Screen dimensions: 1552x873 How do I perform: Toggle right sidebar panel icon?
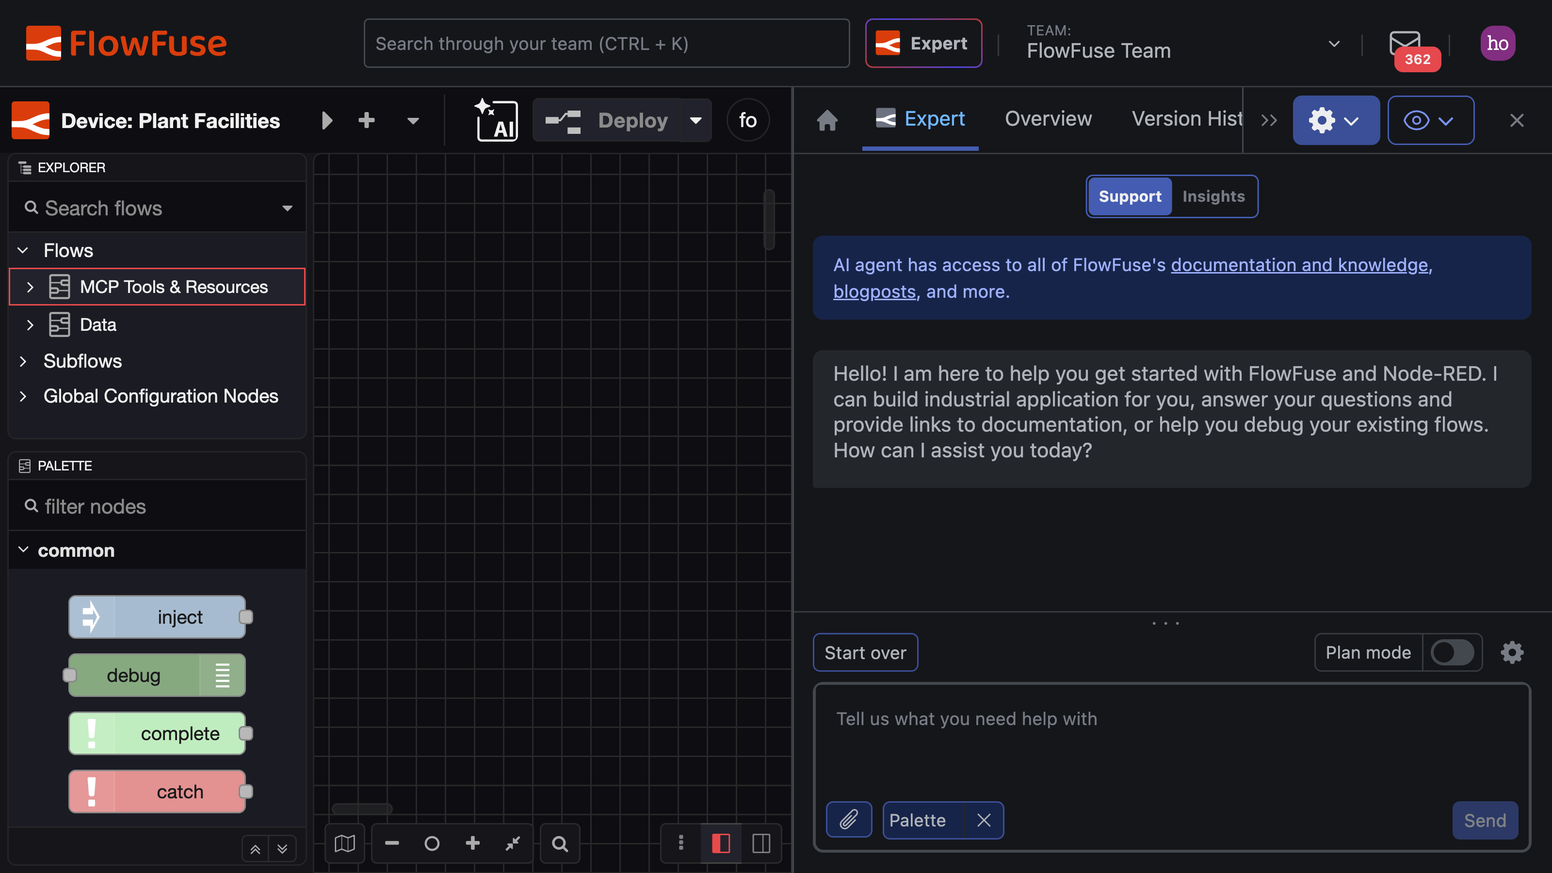tap(761, 843)
